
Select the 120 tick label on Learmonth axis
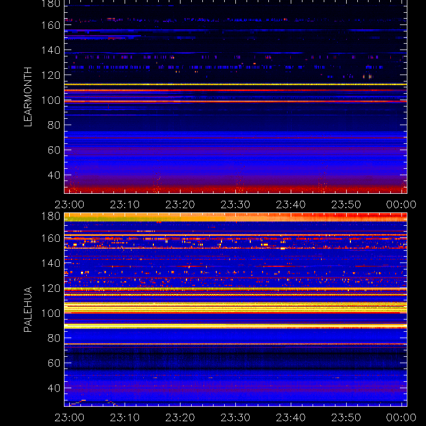pos(51,75)
